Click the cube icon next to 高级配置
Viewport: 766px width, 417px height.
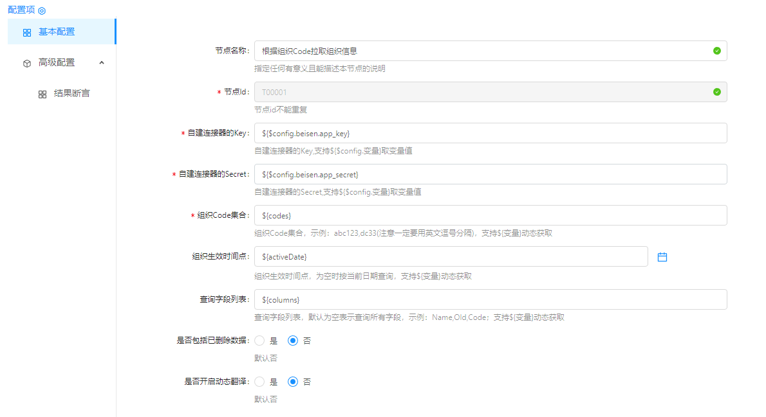pyautogui.click(x=27, y=63)
